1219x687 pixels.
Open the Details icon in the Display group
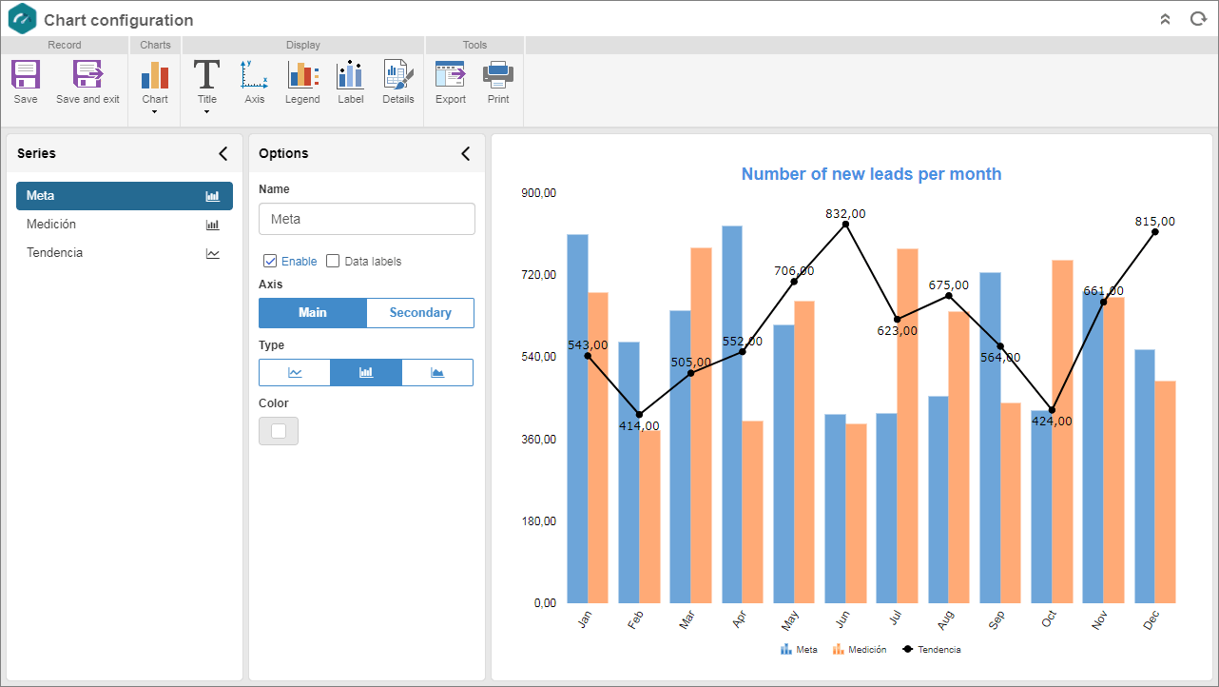pyautogui.click(x=398, y=75)
